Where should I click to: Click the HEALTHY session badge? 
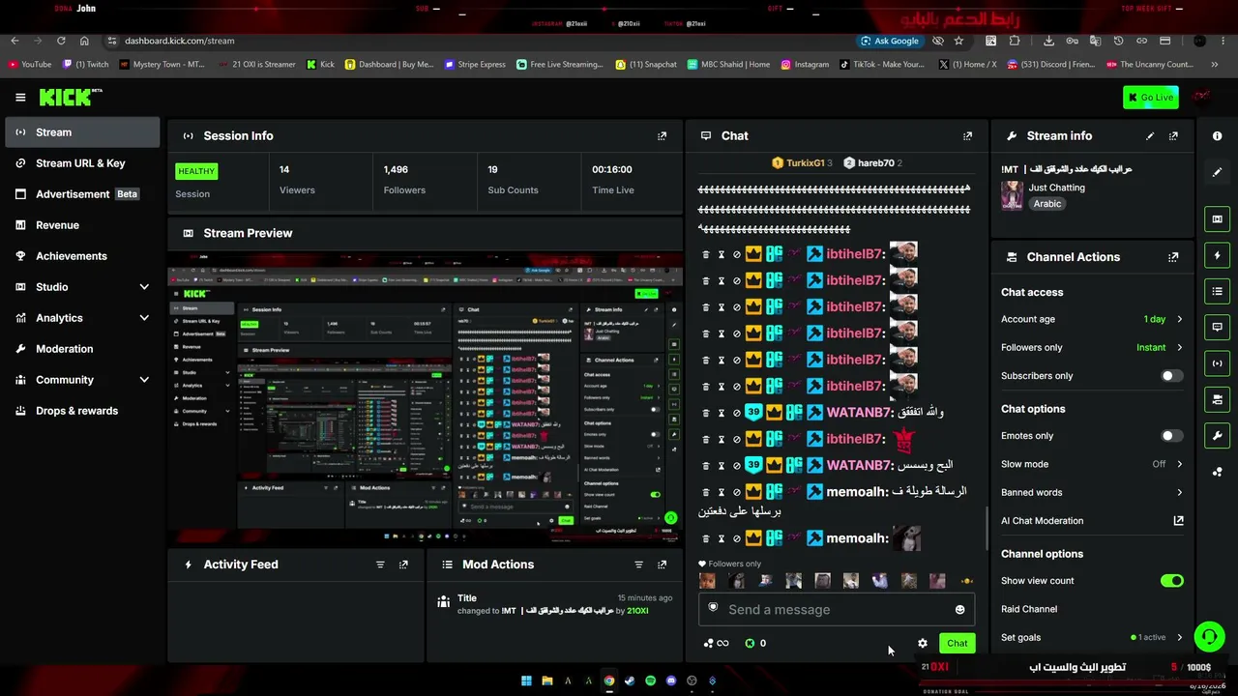point(196,171)
